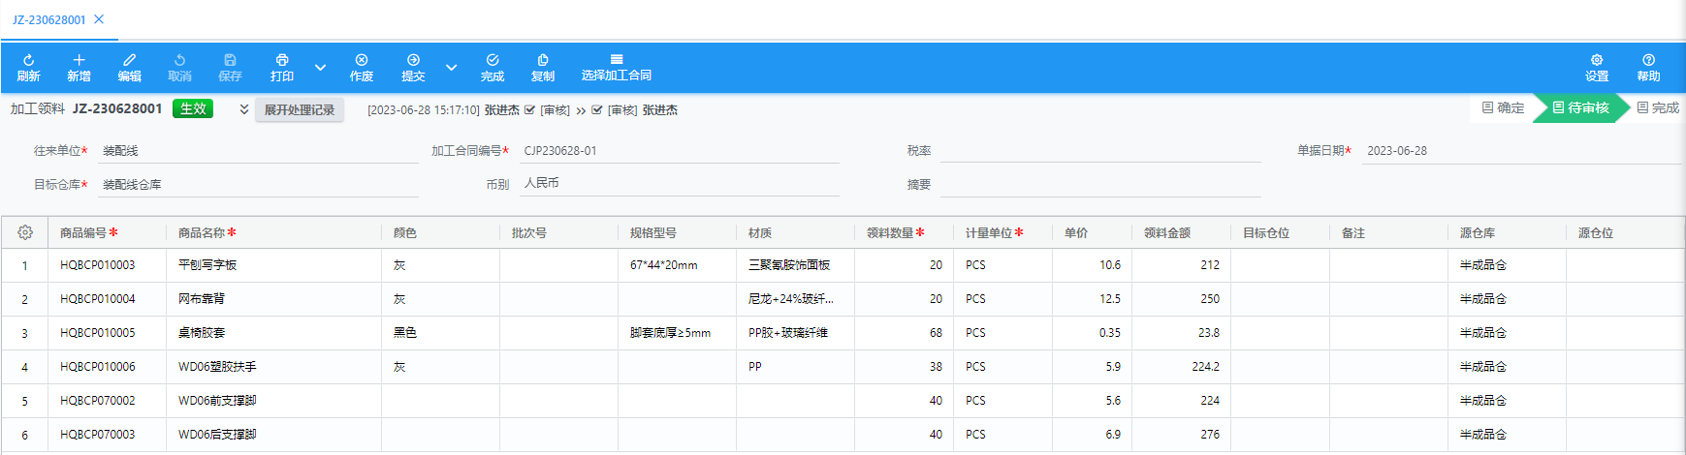1686x455 pixels.
Task: Click the 编辑 edit pencil icon
Action: [x=130, y=60]
